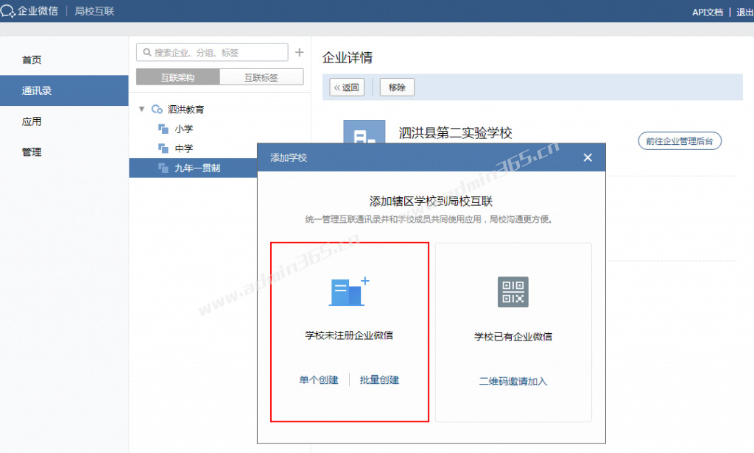754x453 pixels.
Task: Close the 添加学校 dialog
Action: pos(588,157)
